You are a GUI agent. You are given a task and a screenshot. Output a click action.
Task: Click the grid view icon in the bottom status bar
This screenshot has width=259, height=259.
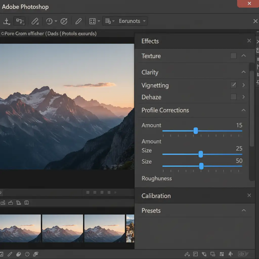[x=222, y=254]
